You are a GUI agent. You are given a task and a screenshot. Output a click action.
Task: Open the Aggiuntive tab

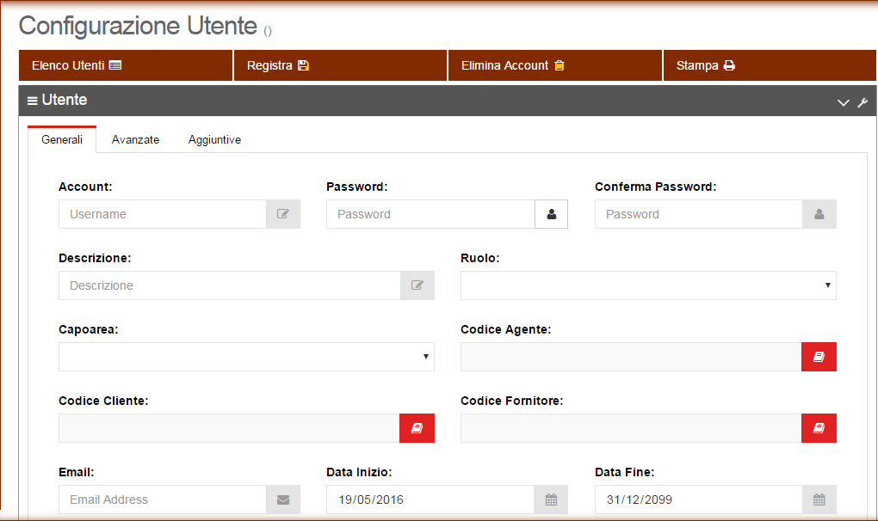[214, 139]
